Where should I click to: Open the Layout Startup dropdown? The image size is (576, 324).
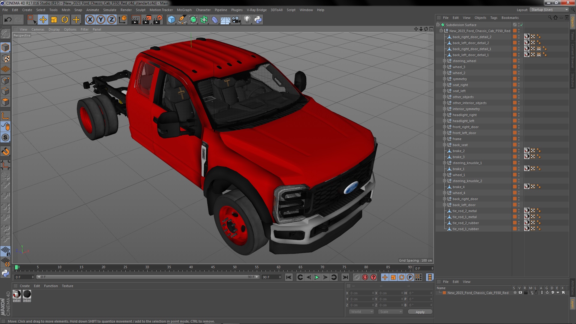click(549, 10)
